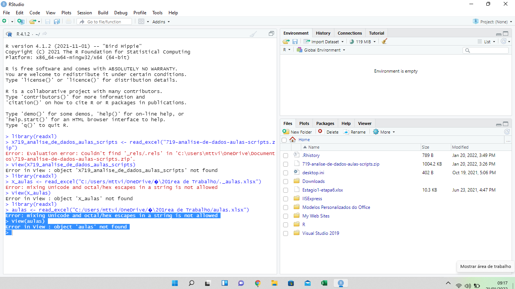
Task: Switch to the Packages tab
Action: [x=325, y=123]
